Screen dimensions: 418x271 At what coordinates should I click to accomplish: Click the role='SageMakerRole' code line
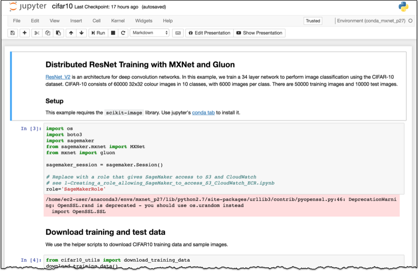pyautogui.click(x=76, y=189)
